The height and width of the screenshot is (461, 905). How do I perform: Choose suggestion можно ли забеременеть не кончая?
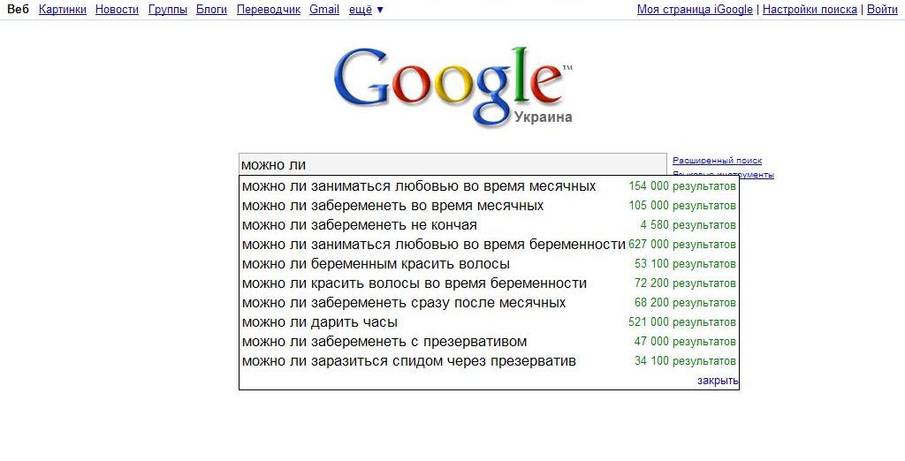click(359, 225)
